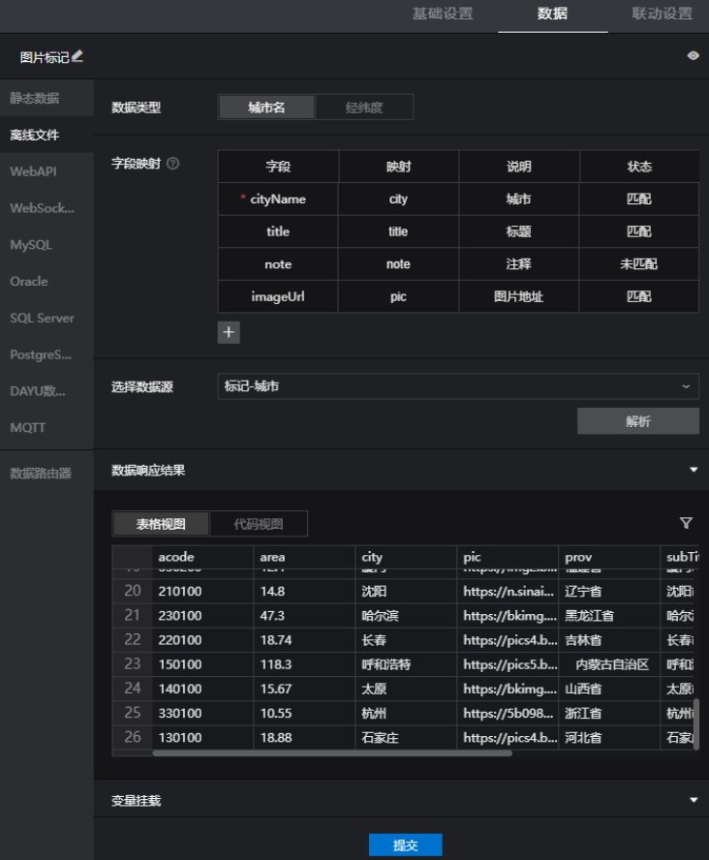Expand the 变量挂载 section
This screenshot has height=860, width=709.
(x=693, y=800)
